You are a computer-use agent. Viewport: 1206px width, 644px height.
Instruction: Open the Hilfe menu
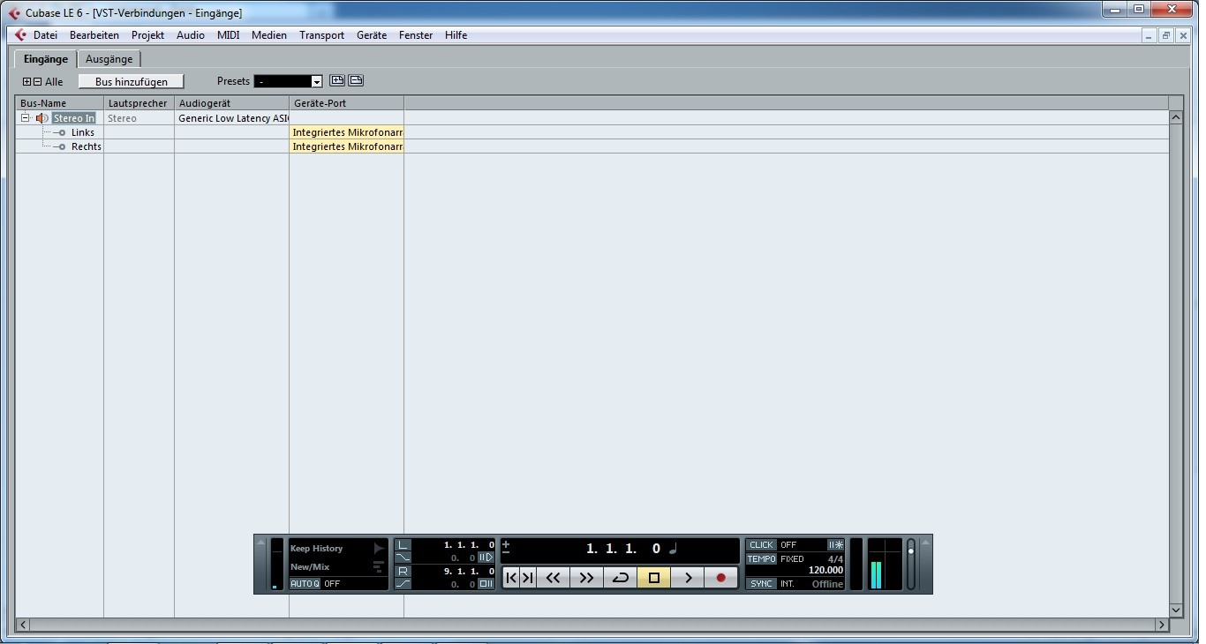(x=456, y=35)
